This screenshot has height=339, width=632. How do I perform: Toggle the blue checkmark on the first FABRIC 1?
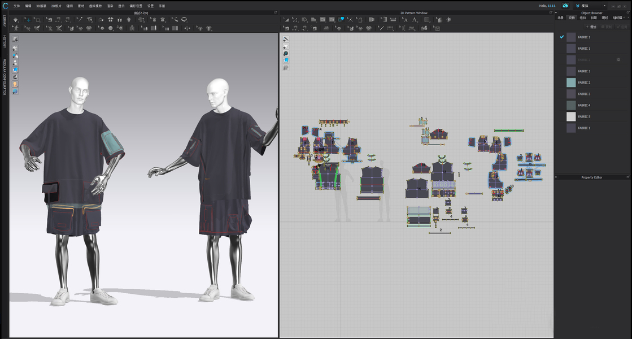tap(561, 37)
